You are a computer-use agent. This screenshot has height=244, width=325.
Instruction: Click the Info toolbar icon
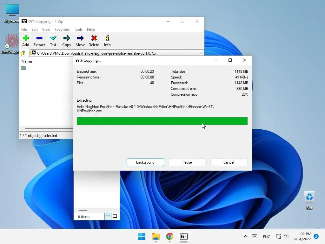[x=107, y=41]
